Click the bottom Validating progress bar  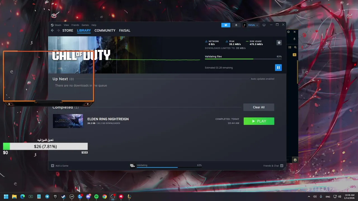click(x=169, y=167)
